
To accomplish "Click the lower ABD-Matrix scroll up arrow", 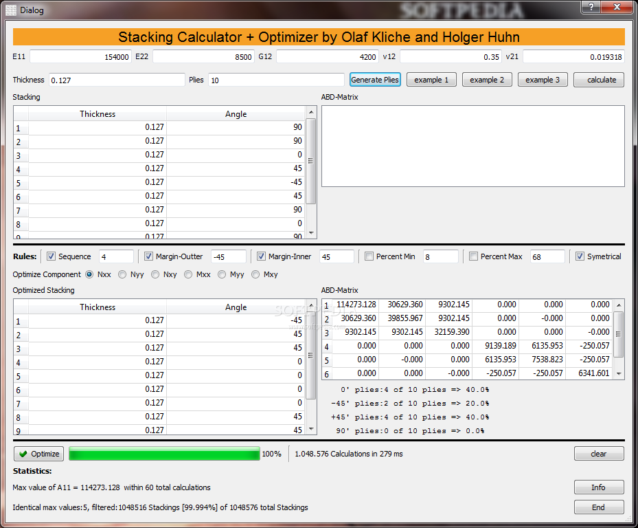I will (619, 305).
